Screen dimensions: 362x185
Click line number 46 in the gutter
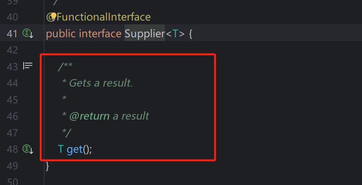pyautogui.click(x=13, y=116)
